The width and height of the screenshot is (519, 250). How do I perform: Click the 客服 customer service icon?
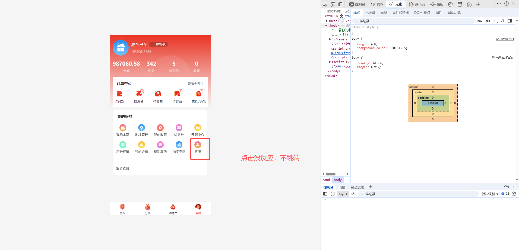[x=198, y=145]
